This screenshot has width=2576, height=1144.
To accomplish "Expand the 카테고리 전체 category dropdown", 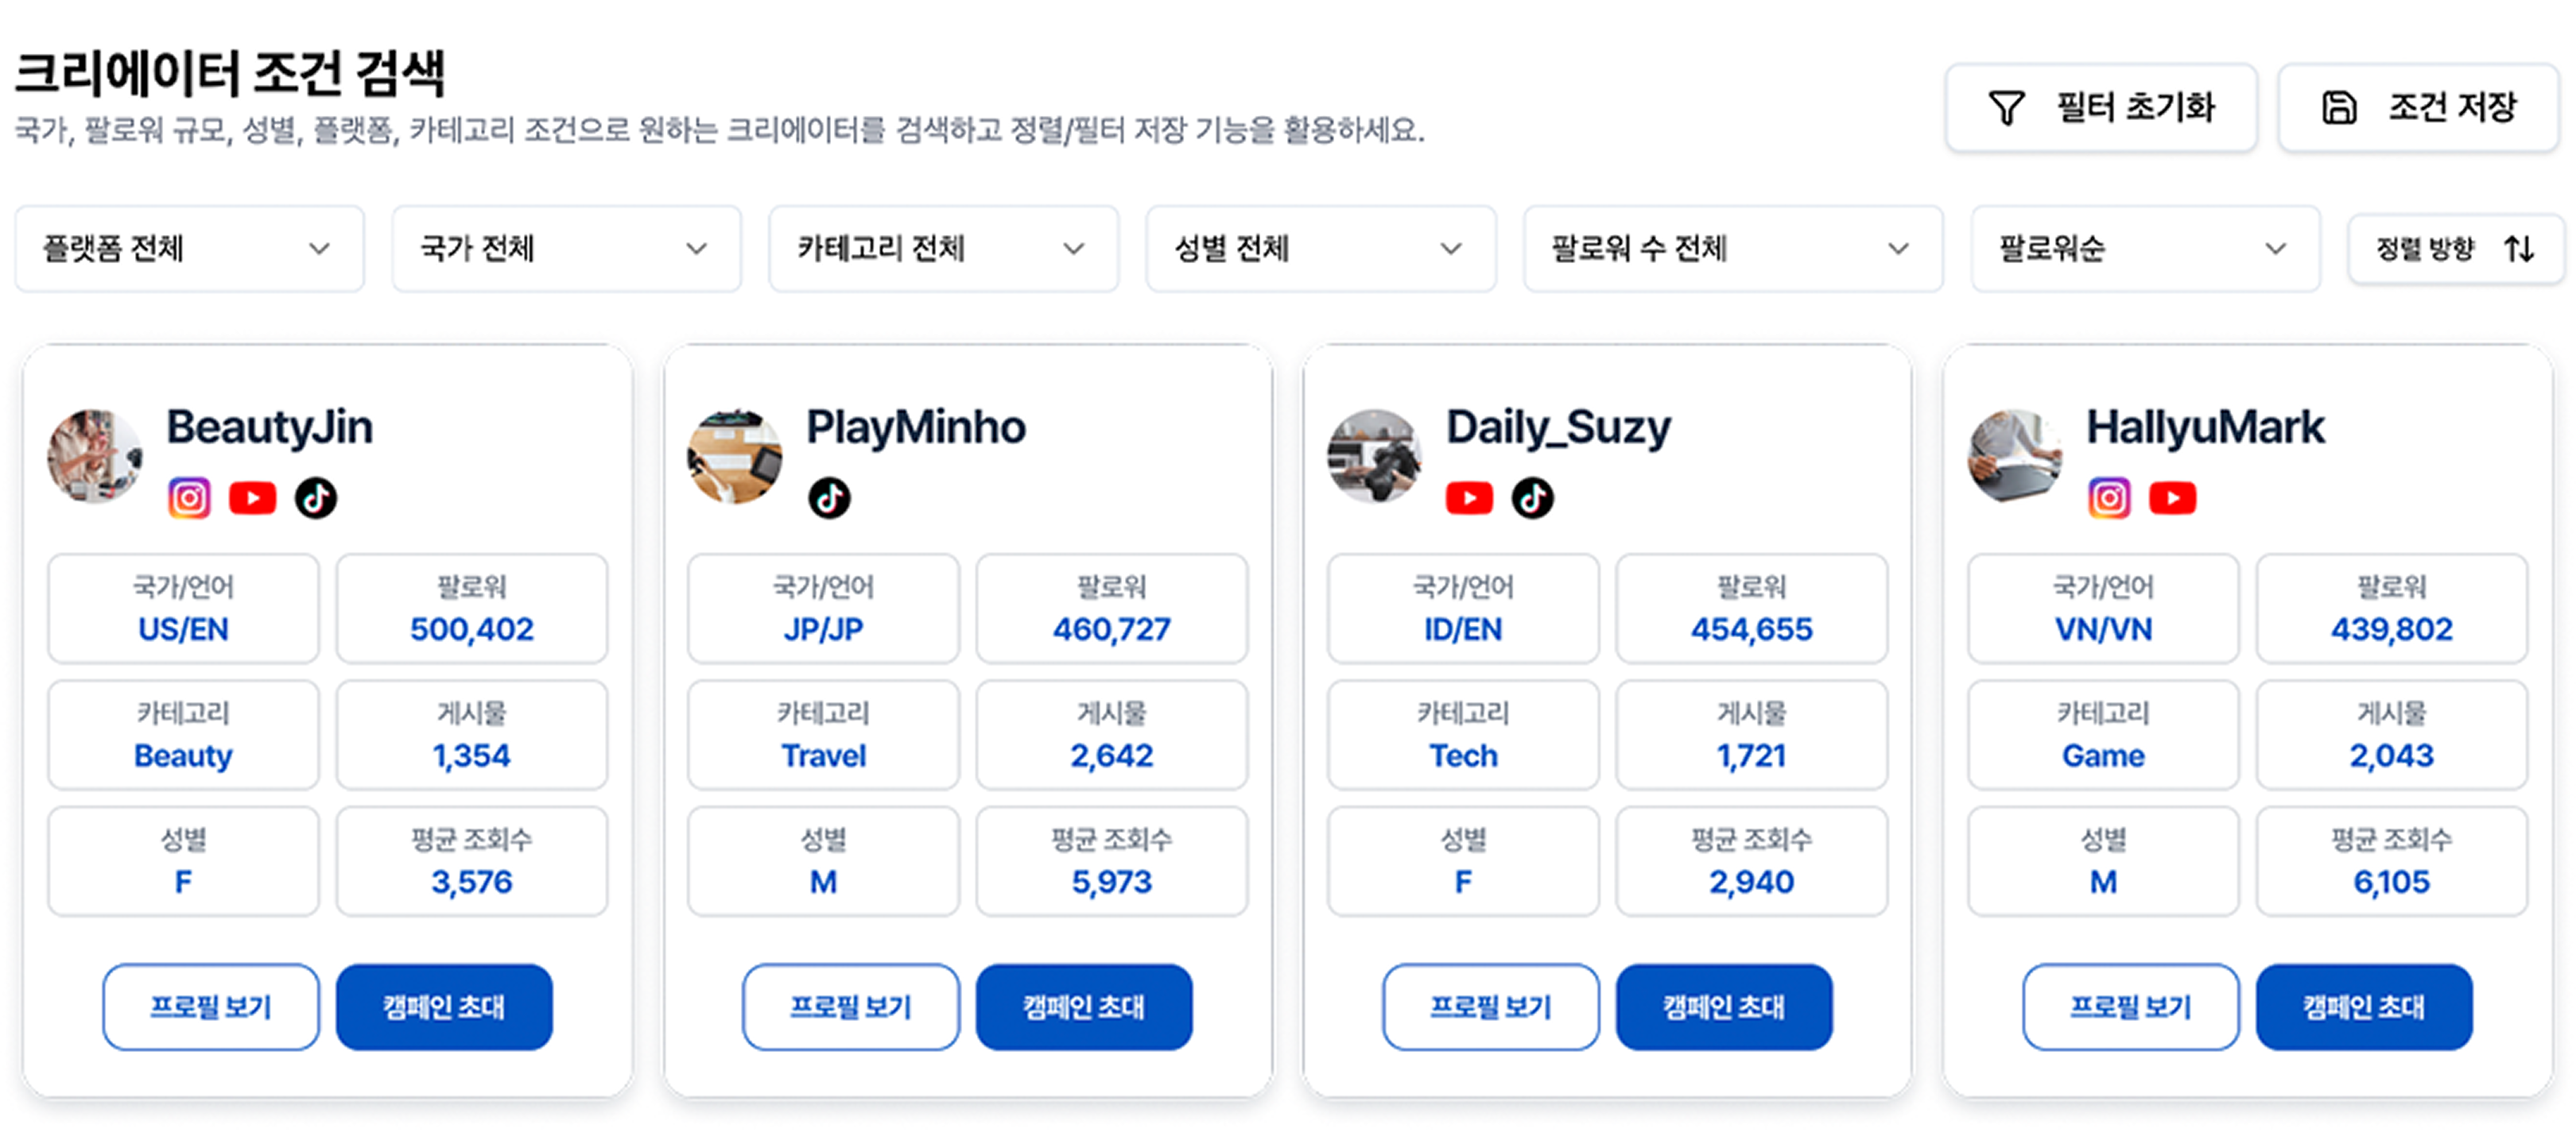I will 943,249.
